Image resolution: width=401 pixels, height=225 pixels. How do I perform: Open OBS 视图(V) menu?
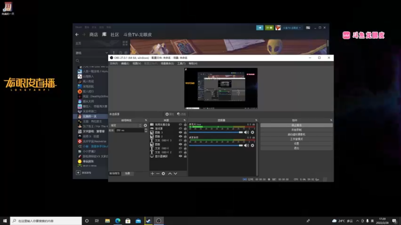pos(137,63)
